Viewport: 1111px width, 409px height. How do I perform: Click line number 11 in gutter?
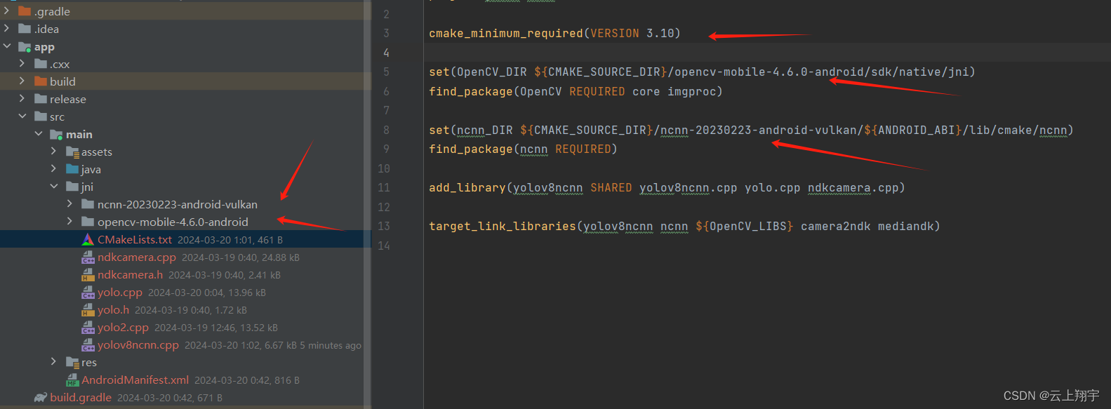click(384, 187)
